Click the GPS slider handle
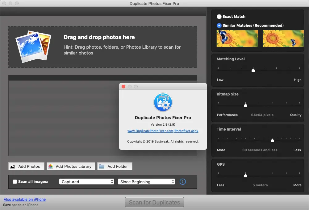Viewport: 309px width, 210px height. coord(245,176)
